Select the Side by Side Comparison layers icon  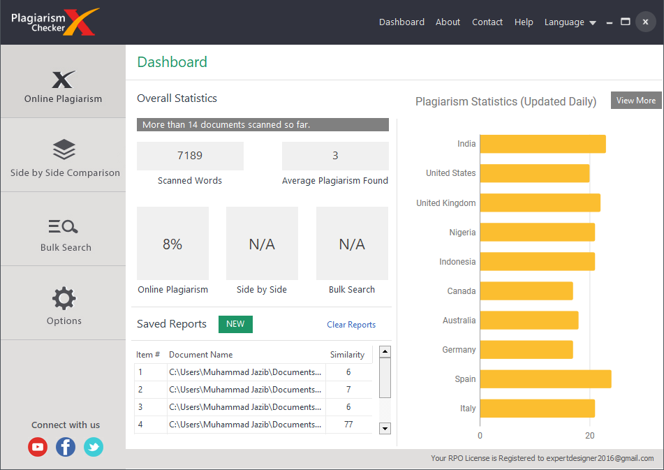[64, 149]
